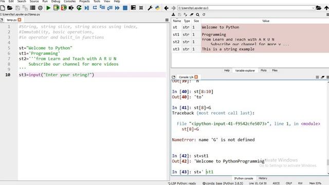
Task: Create a new file with the toolbar icon
Action: 3,8
